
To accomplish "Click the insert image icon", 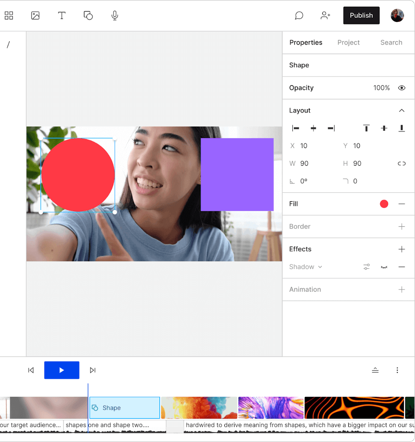I will coord(35,16).
